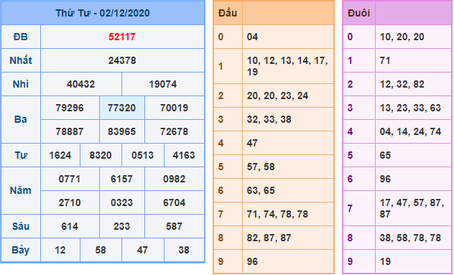Select Bảy prize number 47
Image resolution: width=454 pixels, height=275 pixels.
[x=142, y=250]
